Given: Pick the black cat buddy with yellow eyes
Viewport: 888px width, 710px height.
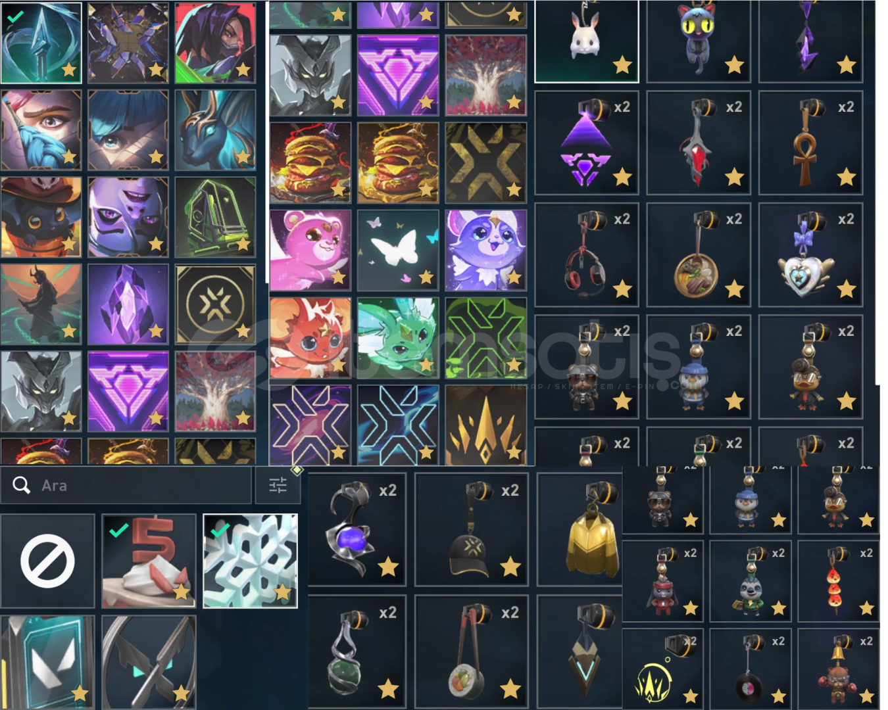Looking at the screenshot, I should click(x=699, y=41).
